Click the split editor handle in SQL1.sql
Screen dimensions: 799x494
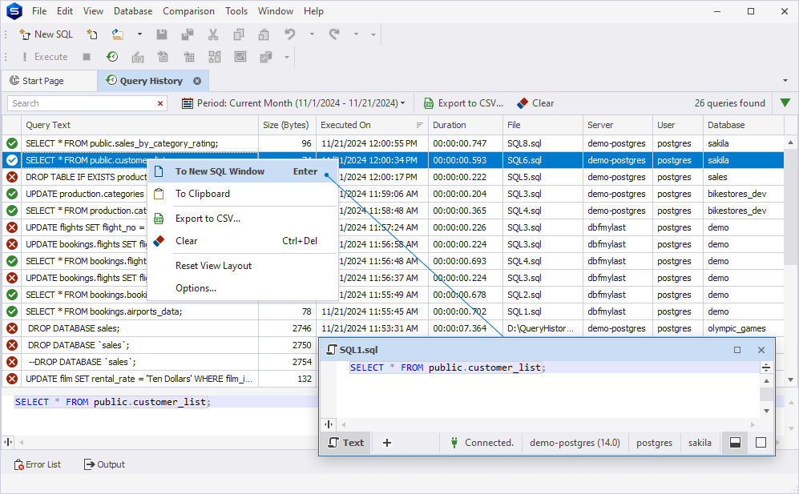tap(766, 367)
